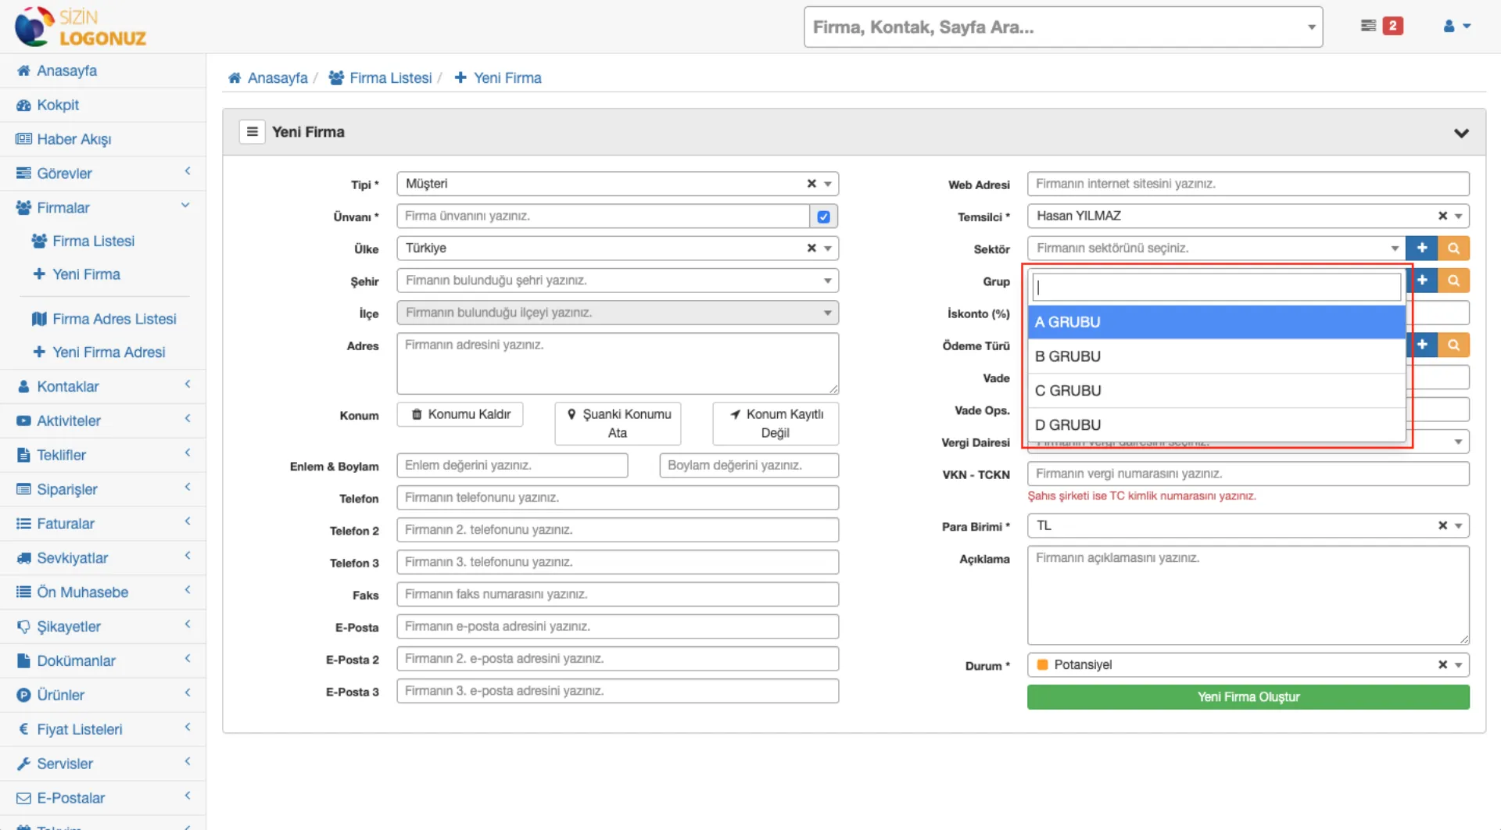Clear the Para Birimi TL selection with X

1442,525
